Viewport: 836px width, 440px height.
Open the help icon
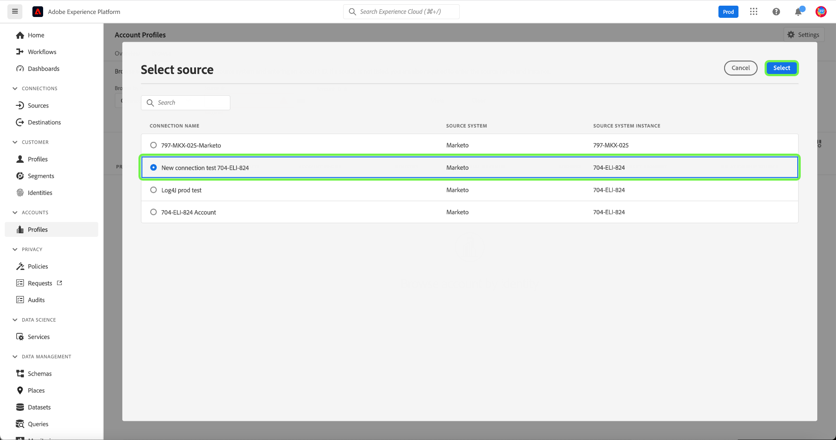[x=776, y=12]
